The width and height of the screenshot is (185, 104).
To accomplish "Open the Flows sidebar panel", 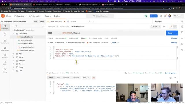I will click(x=5, y=63).
